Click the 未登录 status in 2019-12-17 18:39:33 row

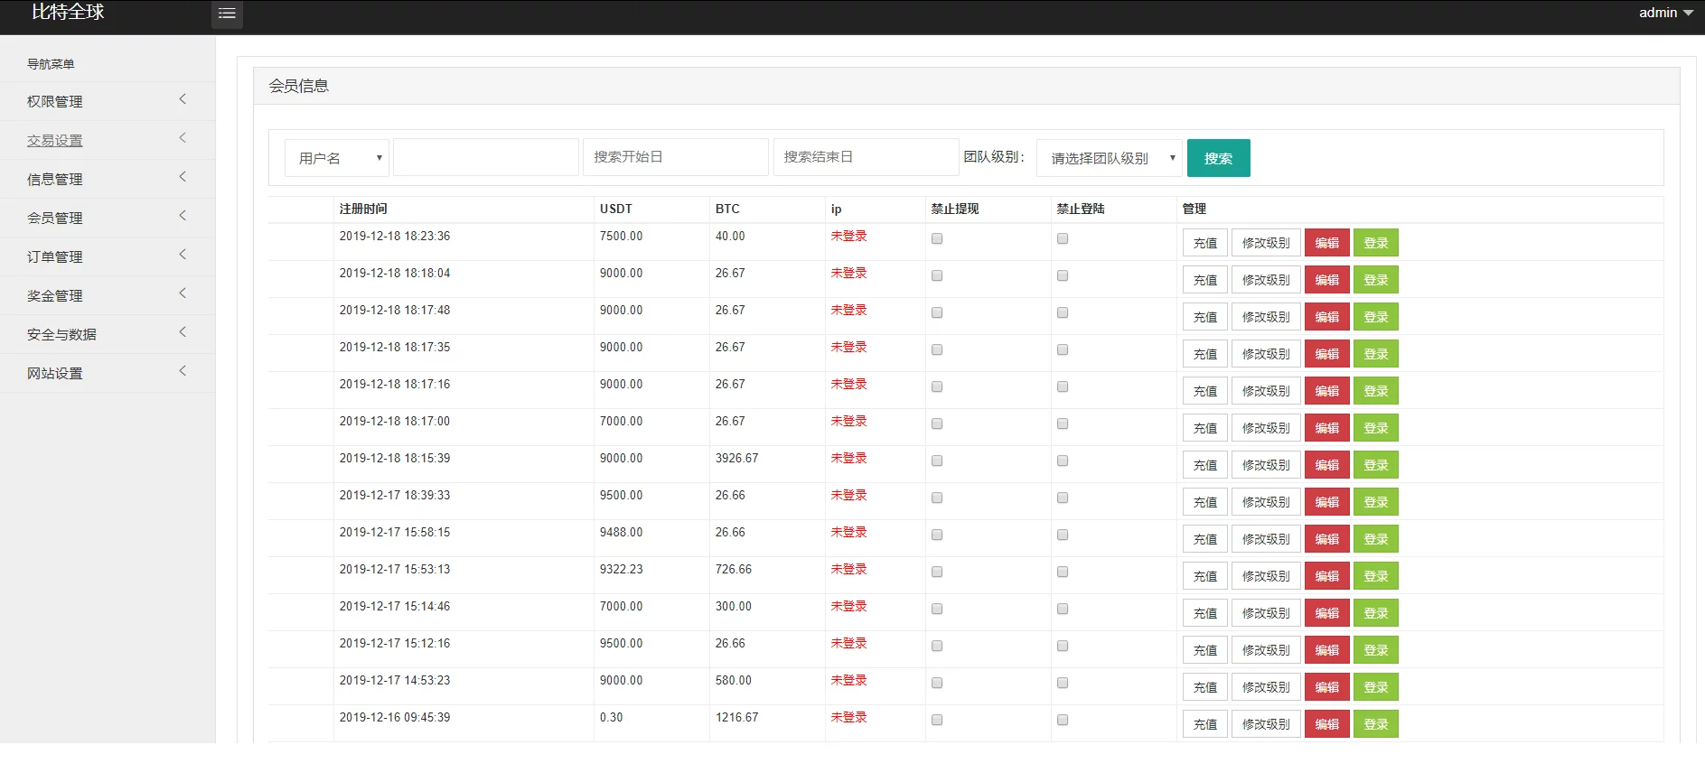pyautogui.click(x=849, y=495)
